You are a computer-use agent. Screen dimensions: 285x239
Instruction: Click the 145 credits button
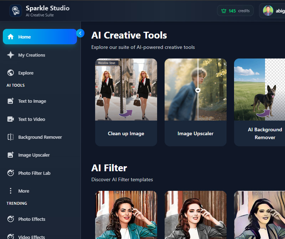point(235,11)
